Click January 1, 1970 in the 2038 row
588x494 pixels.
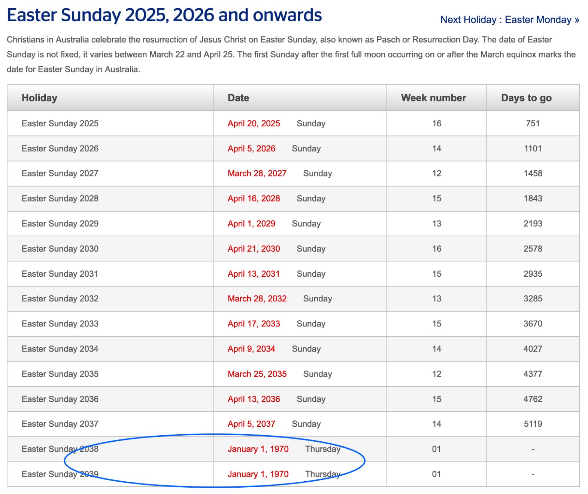click(258, 449)
